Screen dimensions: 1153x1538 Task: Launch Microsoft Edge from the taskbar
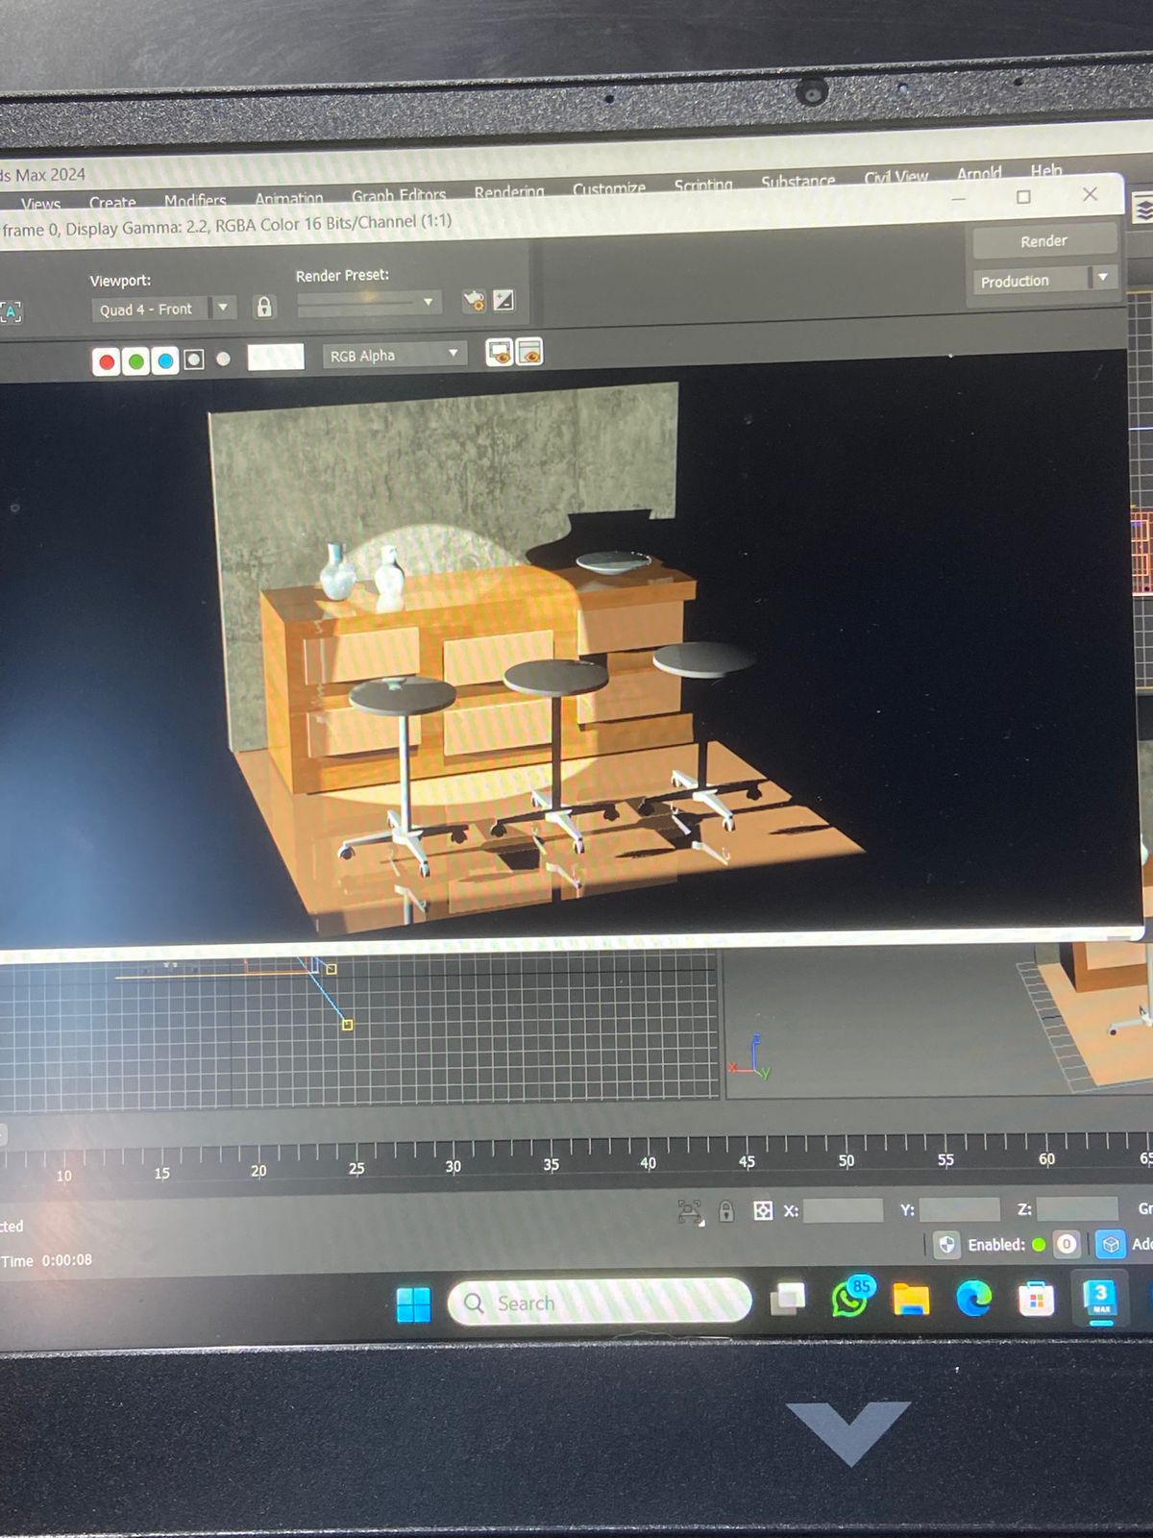point(973,1300)
